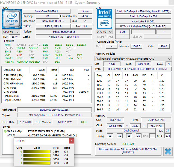
Task: Click Core 3 clock usage bar
Action: [x=37, y=163]
